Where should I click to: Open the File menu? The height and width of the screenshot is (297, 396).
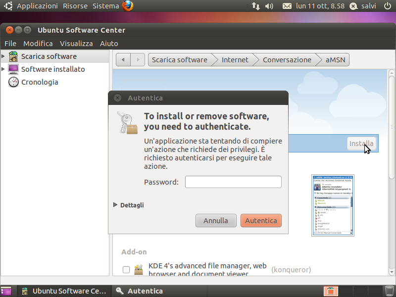[x=10, y=44]
